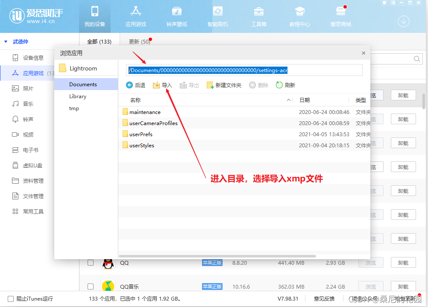Open the 我的设备 device tab

[x=95, y=17]
